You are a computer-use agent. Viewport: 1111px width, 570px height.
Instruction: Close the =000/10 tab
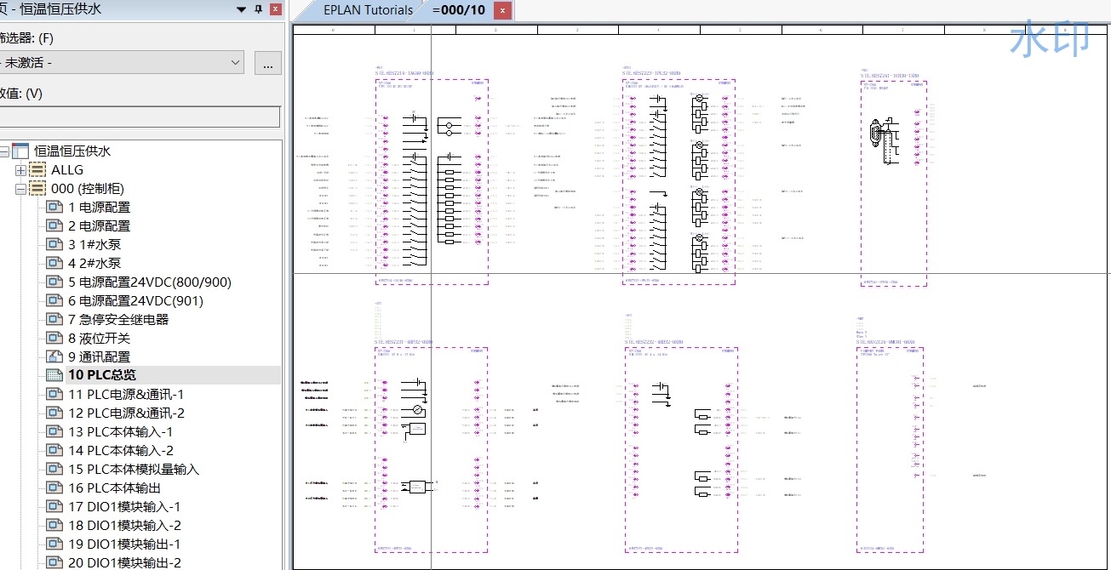click(502, 10)
